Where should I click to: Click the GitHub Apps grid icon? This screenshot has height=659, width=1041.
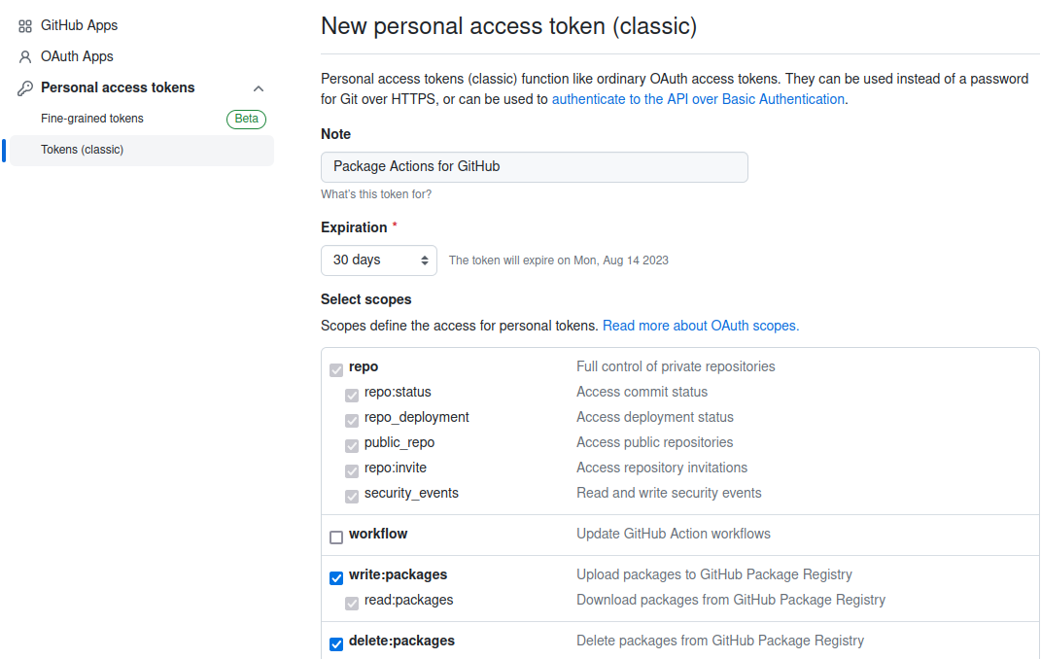pos(25,26)
